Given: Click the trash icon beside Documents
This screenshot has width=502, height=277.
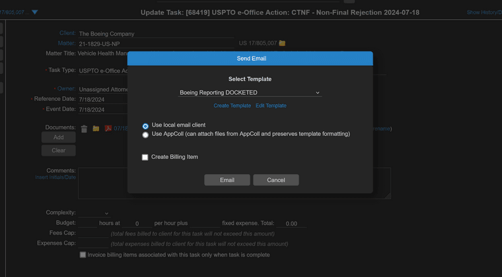Looking at the screenshot, I should 84,129.
